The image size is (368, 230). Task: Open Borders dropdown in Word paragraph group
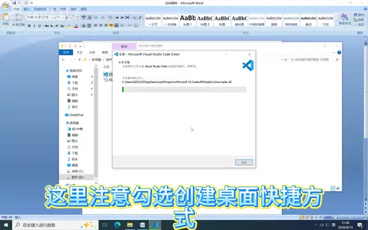(137, 26)
